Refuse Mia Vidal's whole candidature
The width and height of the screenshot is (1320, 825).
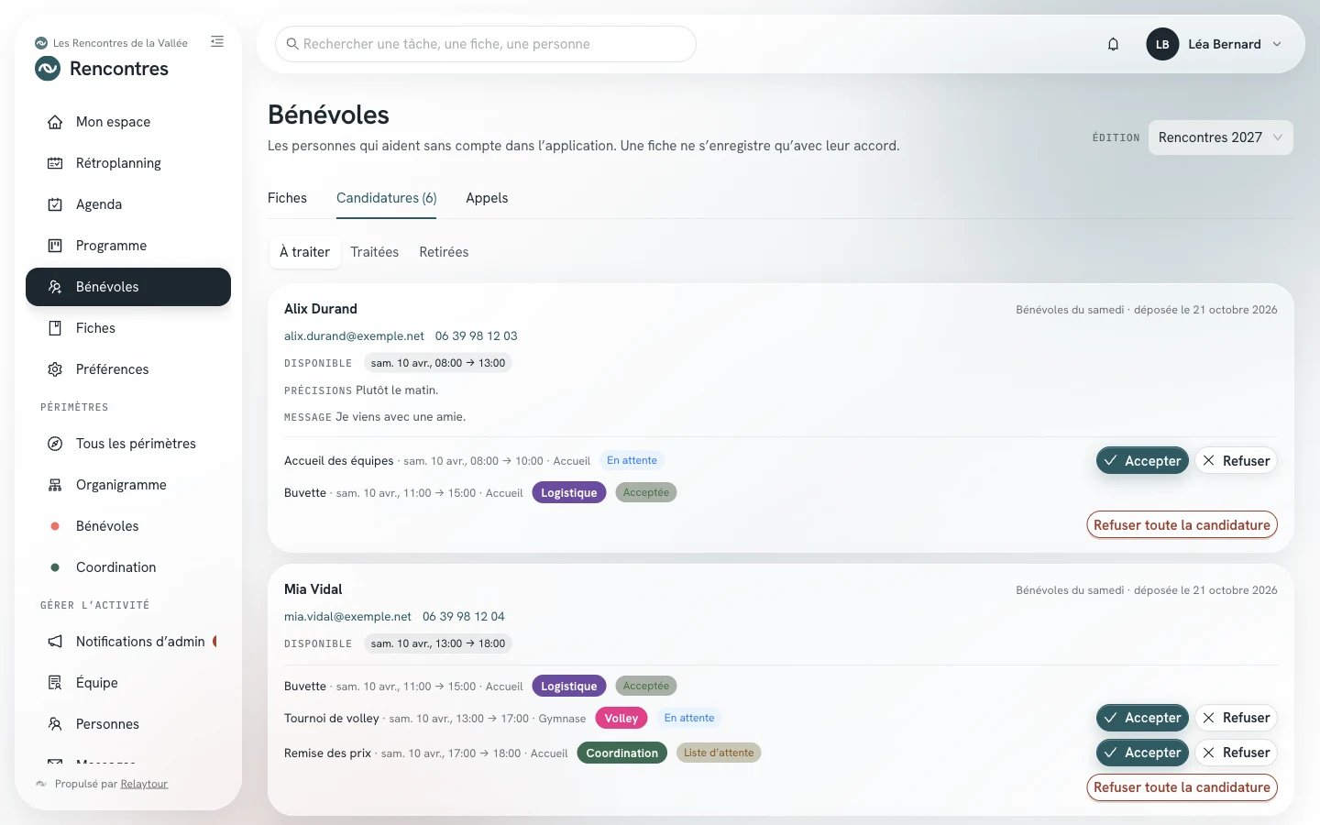(1182, 787)
